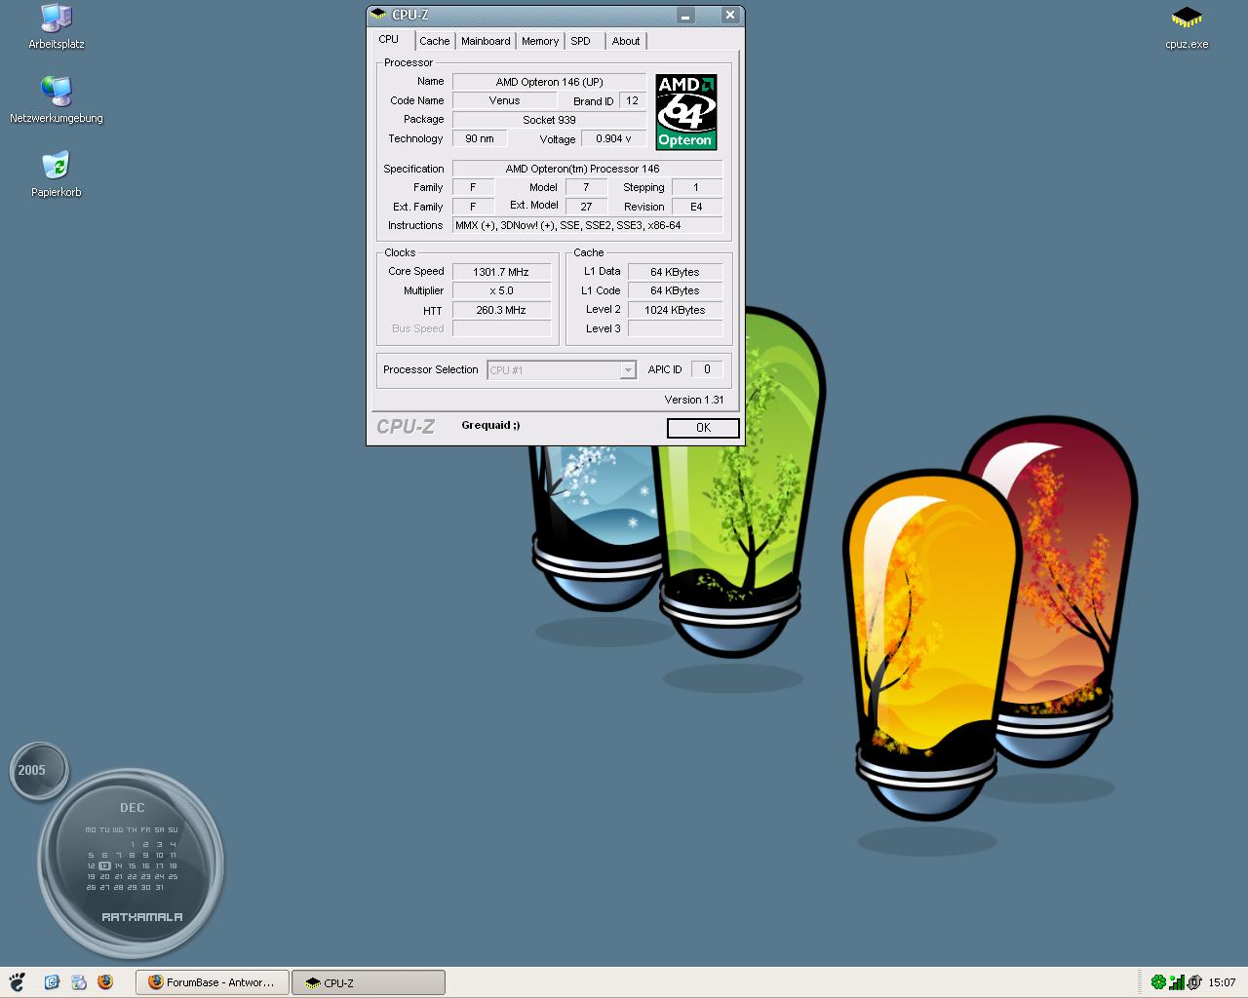The height and width of the screenshot is (998, 1248).
Task: Open the Memory tab
Action: click(x=540, y=41)
